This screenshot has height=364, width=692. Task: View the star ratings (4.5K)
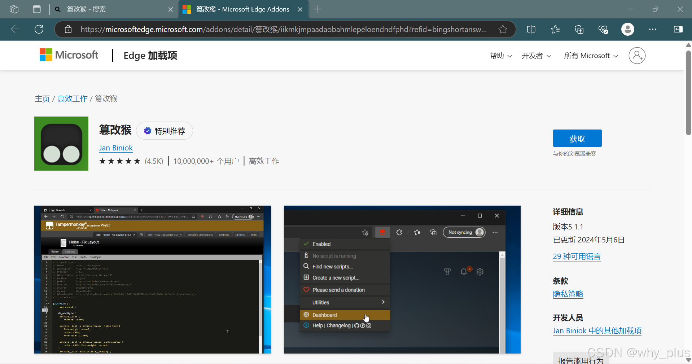[131, 161]
